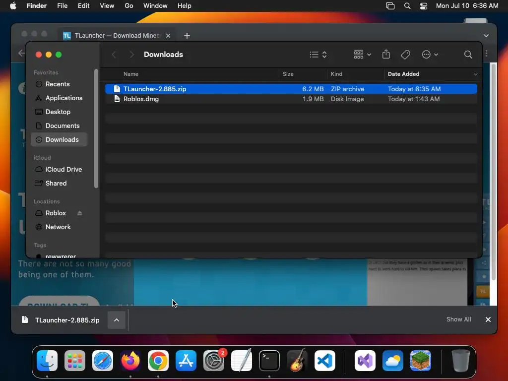Expand options arrow for downloaded TLauncher file
Screen dimensions: 508x381
coord(117,320)
